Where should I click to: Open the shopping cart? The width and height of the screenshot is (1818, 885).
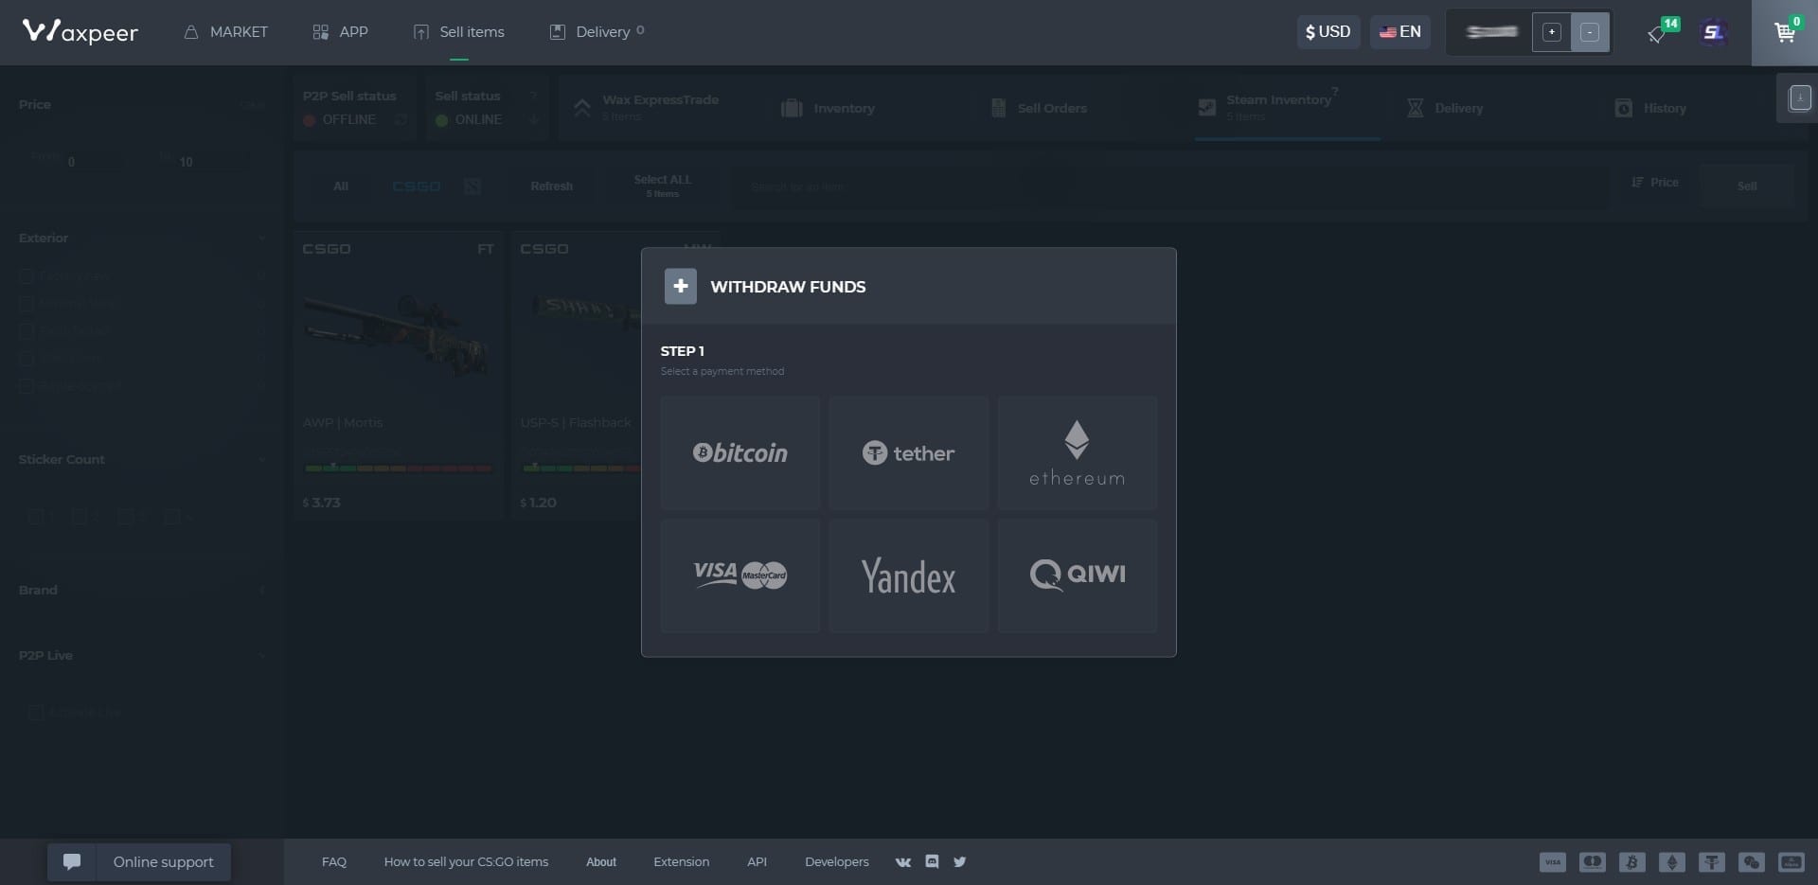[x=1785, y=32]
